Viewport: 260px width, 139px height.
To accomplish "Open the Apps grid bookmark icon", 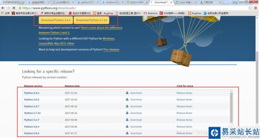I will (x=2, y=13).
